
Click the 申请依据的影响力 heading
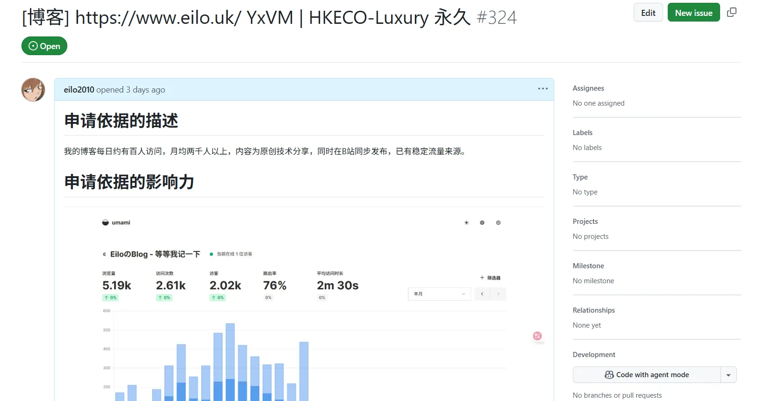(129, 182)
